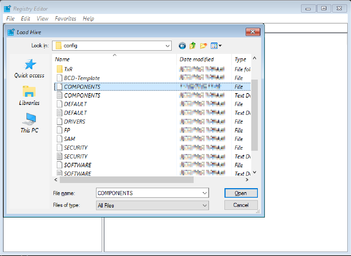Open the View menu
The image size is (351, 256).
[42, 18]
